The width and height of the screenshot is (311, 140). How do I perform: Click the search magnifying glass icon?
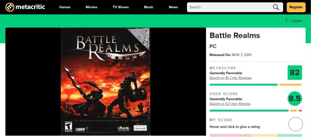(x=276, y=7)
